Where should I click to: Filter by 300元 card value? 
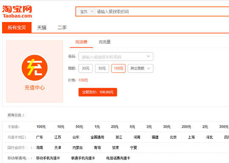point(224,127)
